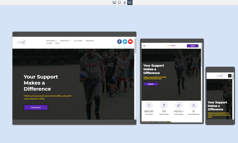The height and width of the screenshot is (143, 238).
Task: Open the Our Impact menu item
Action: (x=78, y=41)
